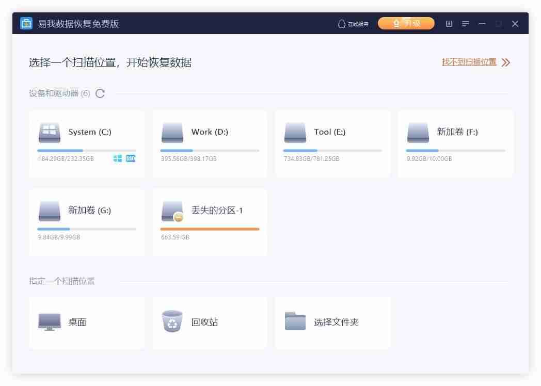This screenshot has height=386, width=541.
Task: Choose the 选择文件夹 option label
Action: click(x=337, y=322)
